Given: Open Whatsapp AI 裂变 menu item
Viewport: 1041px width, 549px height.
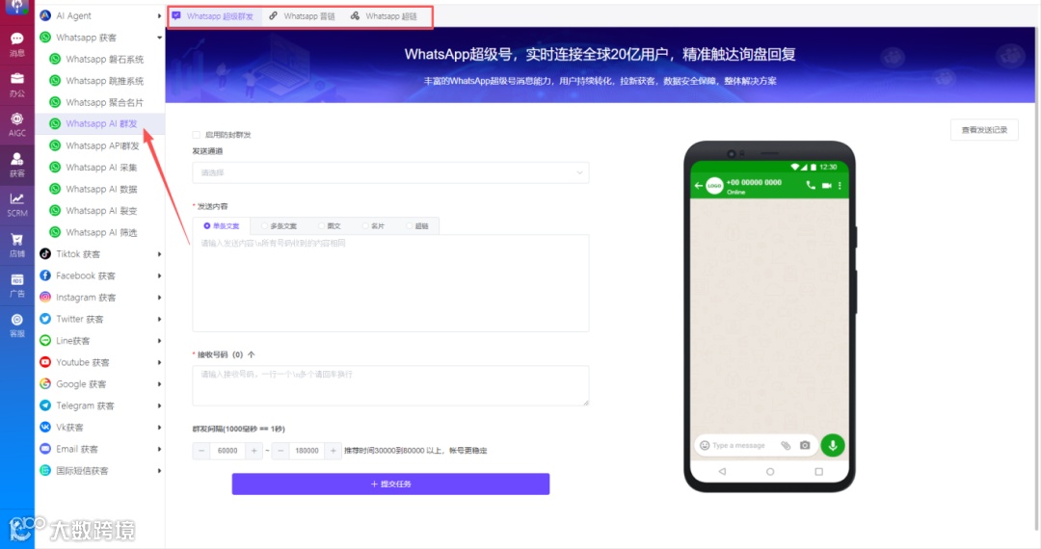Looking at the screenshot, I should 99,211.
